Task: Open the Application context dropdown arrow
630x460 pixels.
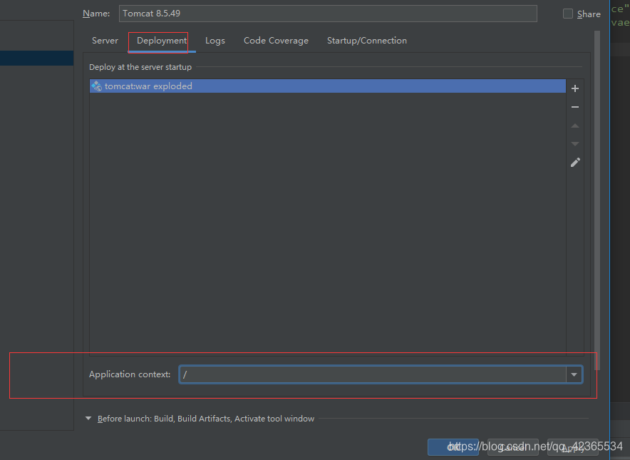Action: tap(574, 374)
